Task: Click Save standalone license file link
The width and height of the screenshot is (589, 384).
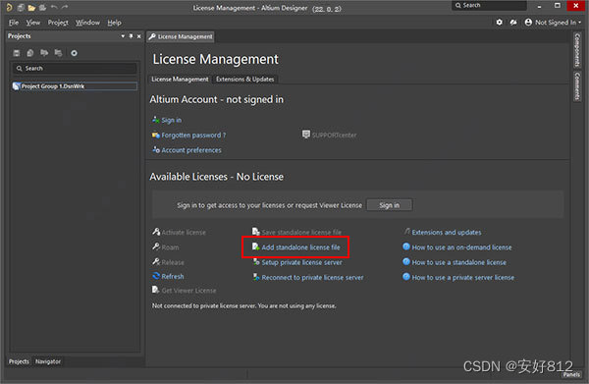Action: 301,233
